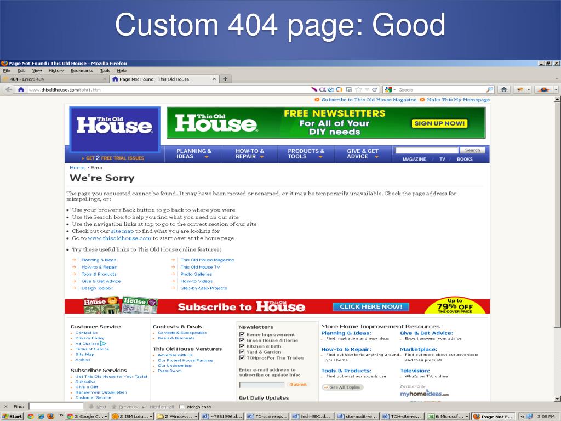Click the vertical scrollbar down arrow
561x421 pixels.
tap(557, 398)
